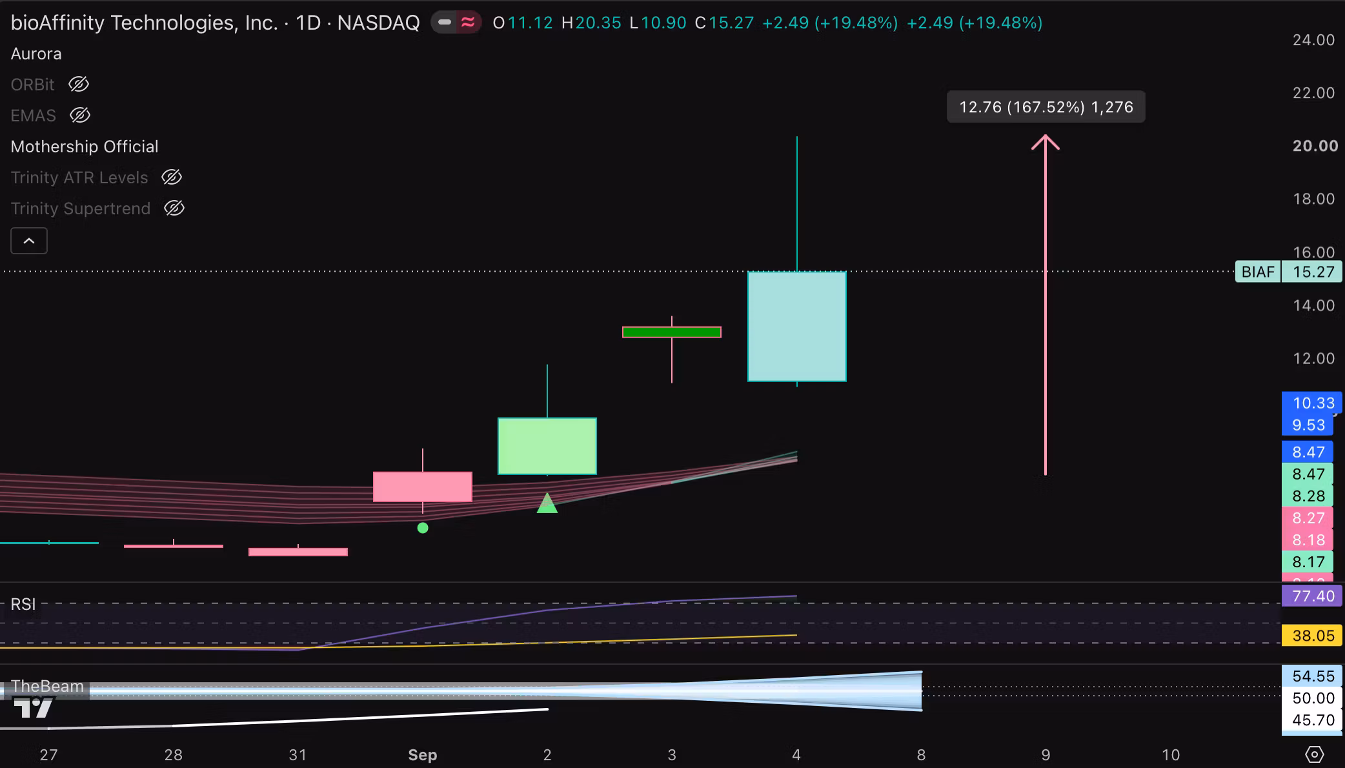Click the Sep label on the time axis
This screenshot has height=768, width=1345.
tap(423, 754)
